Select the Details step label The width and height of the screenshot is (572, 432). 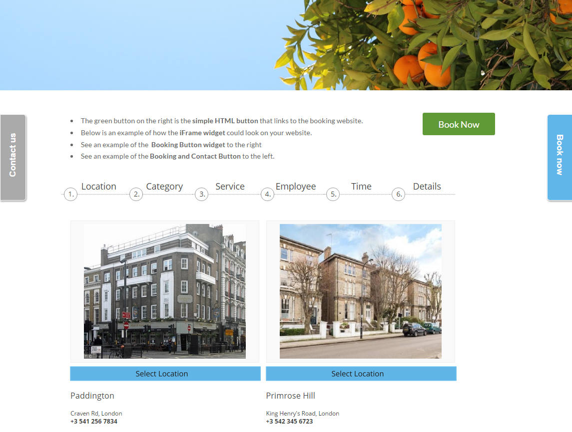click(x=427, y=186)
